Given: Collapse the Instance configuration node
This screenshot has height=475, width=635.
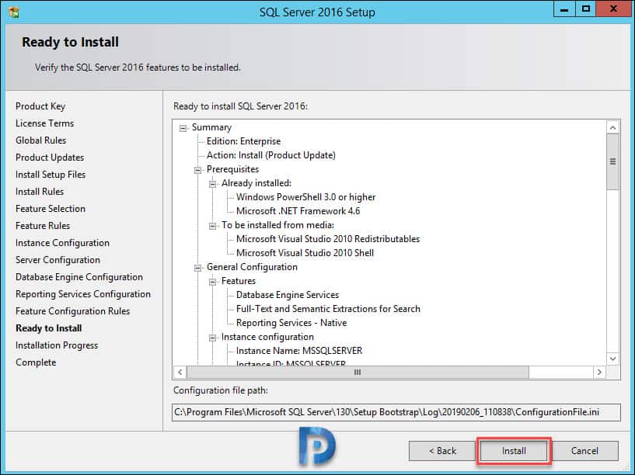Looking at the screenshot, I should [x=213, y=338].
